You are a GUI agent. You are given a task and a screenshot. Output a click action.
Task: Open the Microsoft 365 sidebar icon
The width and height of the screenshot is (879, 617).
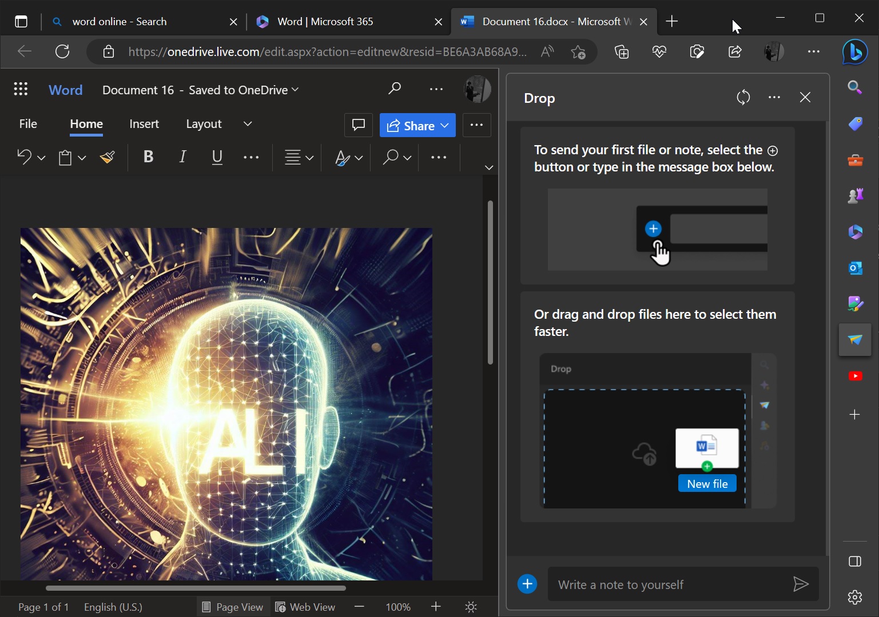tap(854, 232)
